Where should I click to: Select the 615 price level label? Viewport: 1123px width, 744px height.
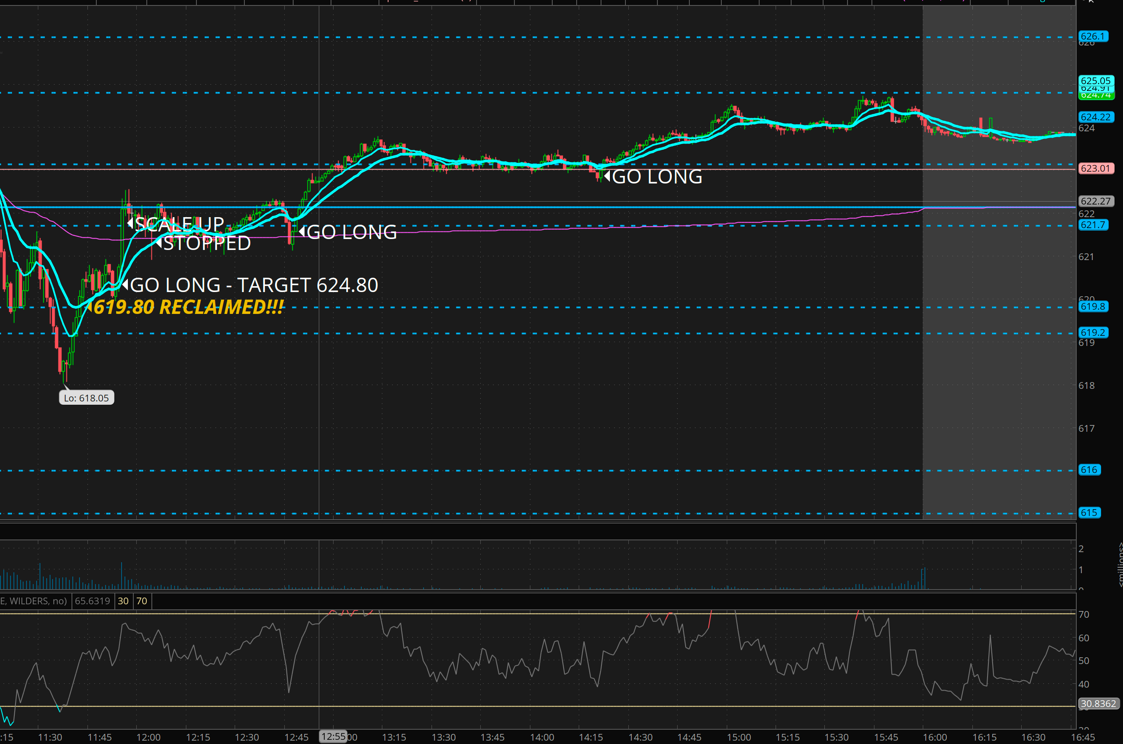(x=1089, y=513)
